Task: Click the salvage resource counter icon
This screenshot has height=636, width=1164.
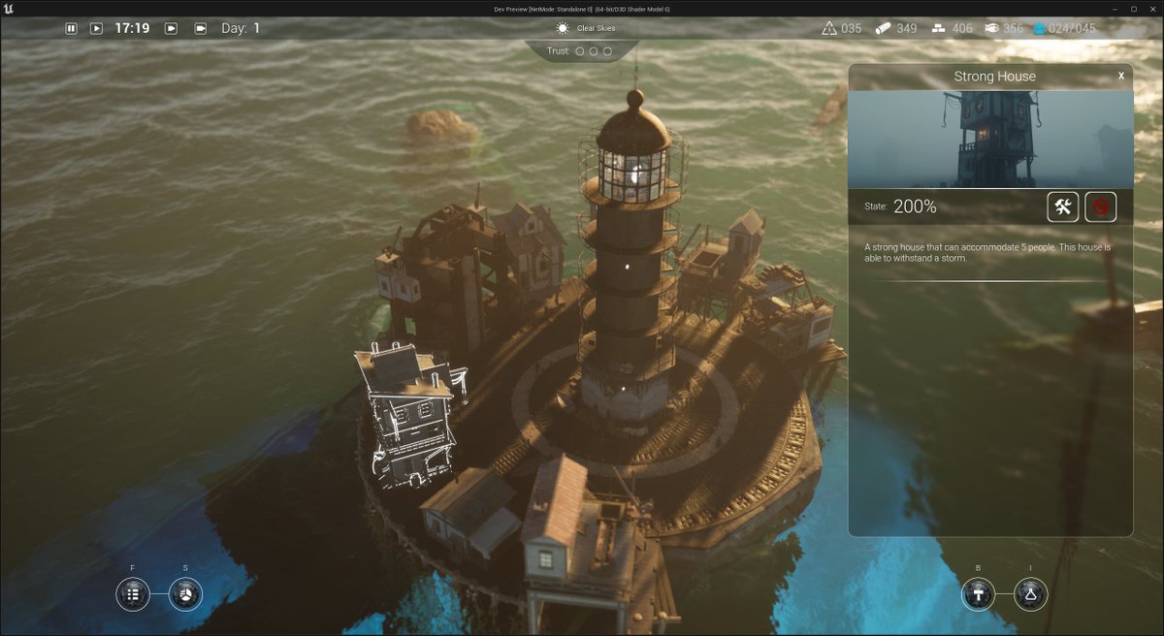Action: click(830, 28)
